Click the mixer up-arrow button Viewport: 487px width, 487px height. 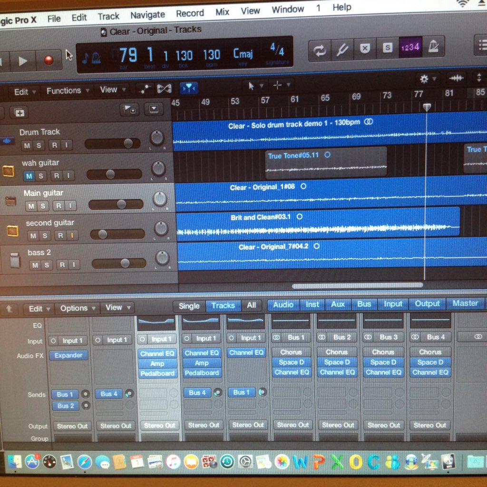click(10, 309)
